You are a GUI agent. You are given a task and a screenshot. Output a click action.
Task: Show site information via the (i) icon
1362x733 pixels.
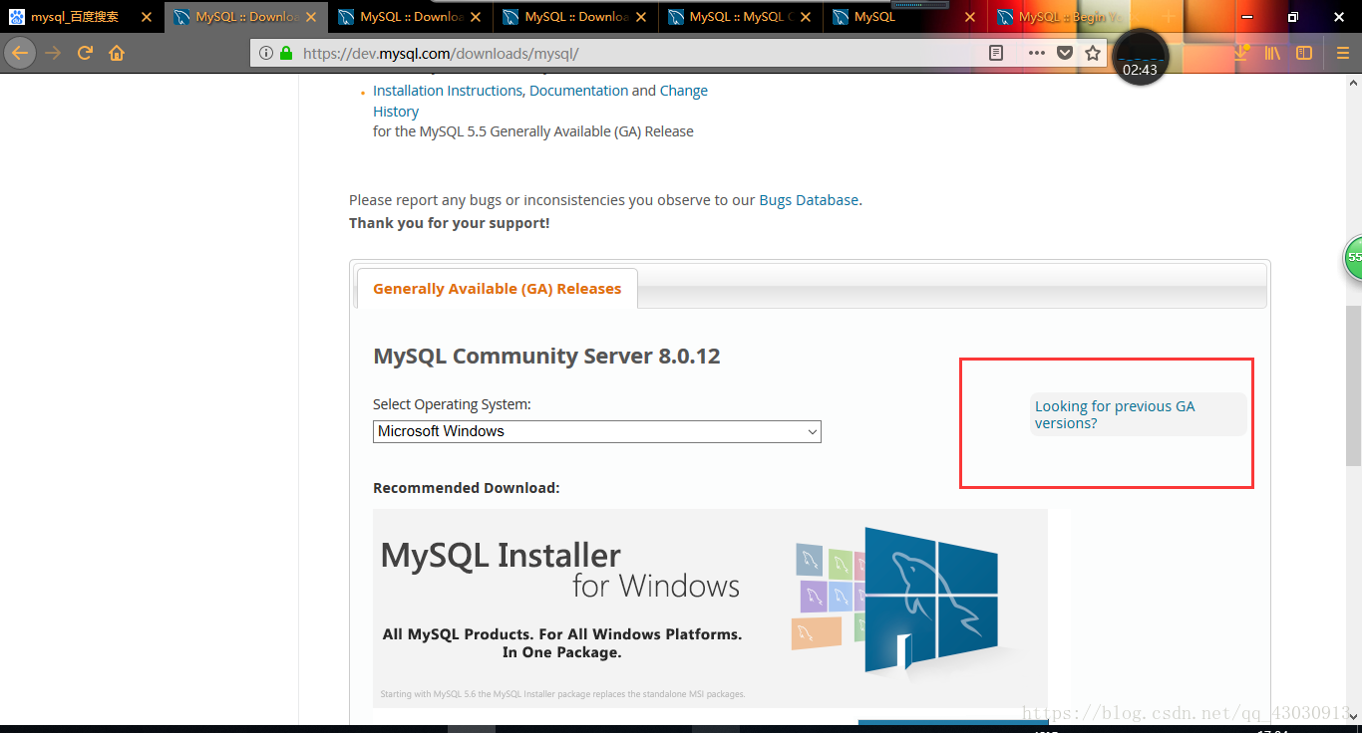click(x=266, y=53)
